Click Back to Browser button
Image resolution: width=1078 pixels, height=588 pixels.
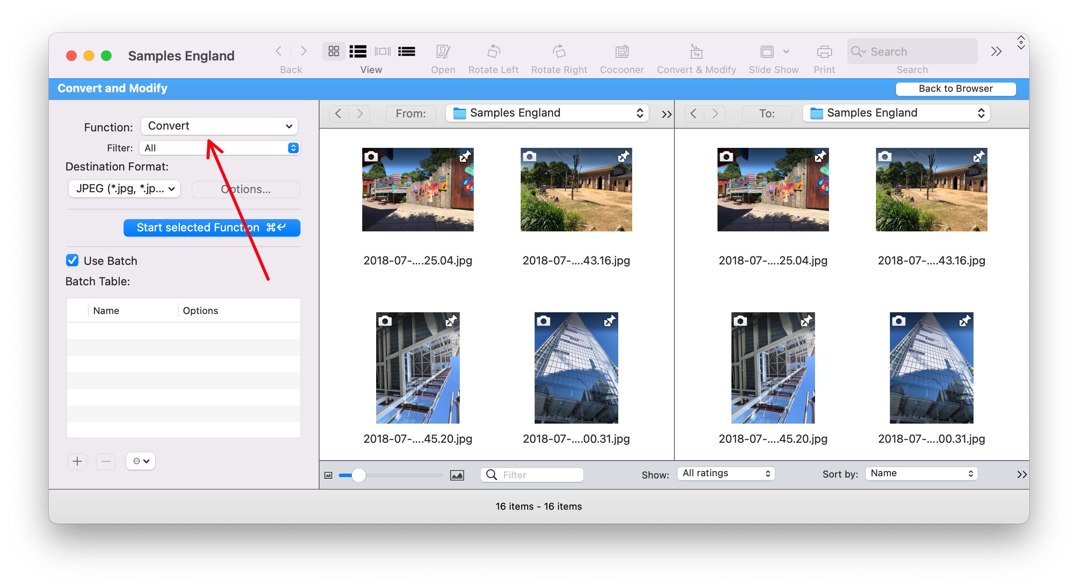(x=955, y=88)
